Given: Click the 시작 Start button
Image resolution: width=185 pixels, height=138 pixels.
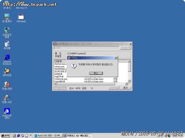Looking at the screenshot, I should 5,135.
